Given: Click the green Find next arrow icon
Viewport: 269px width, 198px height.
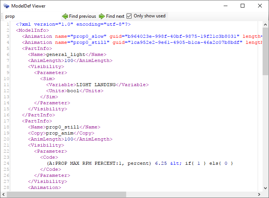Looking at the screenshot, I should coord(102,16).
